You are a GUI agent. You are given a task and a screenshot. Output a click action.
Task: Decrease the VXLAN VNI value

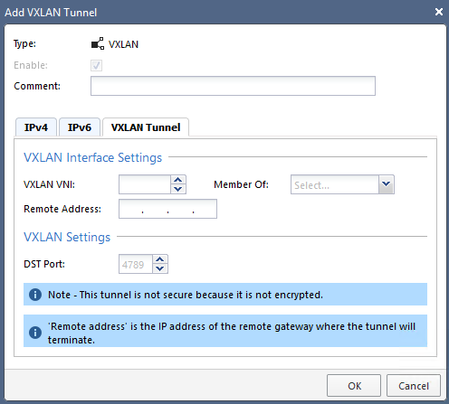pos(178,189)
